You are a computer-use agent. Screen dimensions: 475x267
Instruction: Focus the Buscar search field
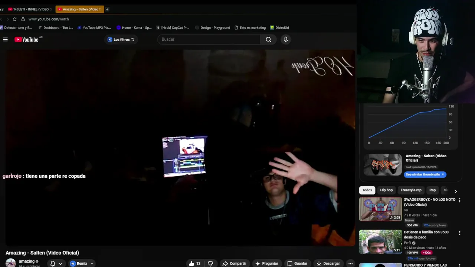(209, 39)
